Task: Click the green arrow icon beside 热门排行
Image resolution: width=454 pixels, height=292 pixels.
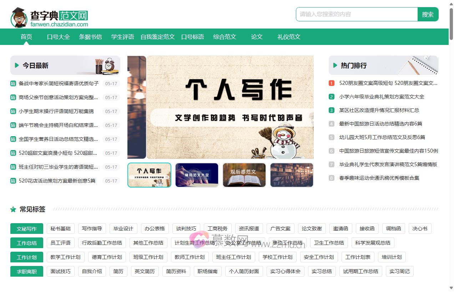Action: coord(336,65)
